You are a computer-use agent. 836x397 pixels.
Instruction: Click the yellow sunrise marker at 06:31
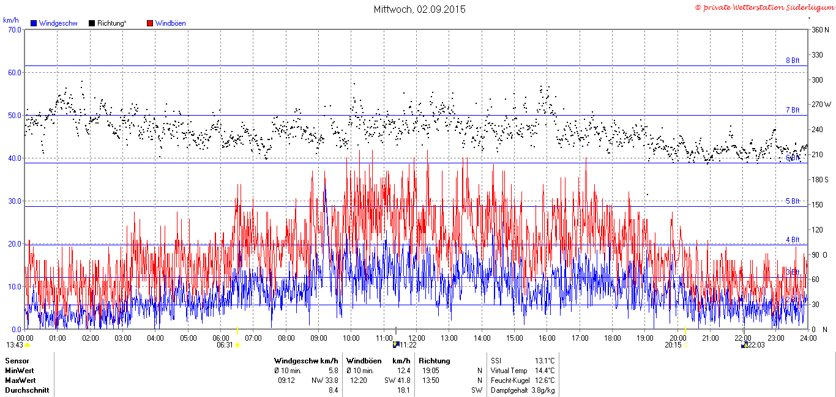(x=237, y=345)
